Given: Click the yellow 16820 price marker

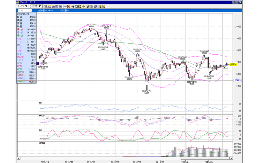Looking at the screenshot, I should pos(233,64).
